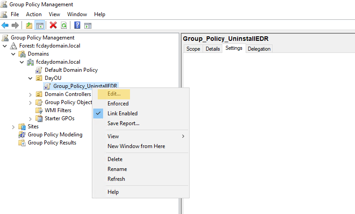Open the Action menu in the menu bar

[x=34, y=14]
